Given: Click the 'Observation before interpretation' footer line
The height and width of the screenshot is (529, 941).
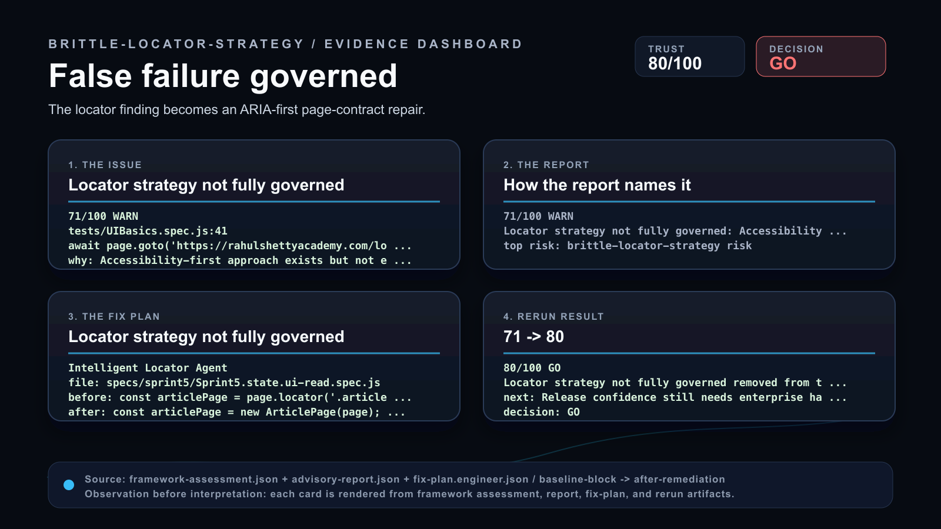Looking at the screenshot, I should 409,494.
